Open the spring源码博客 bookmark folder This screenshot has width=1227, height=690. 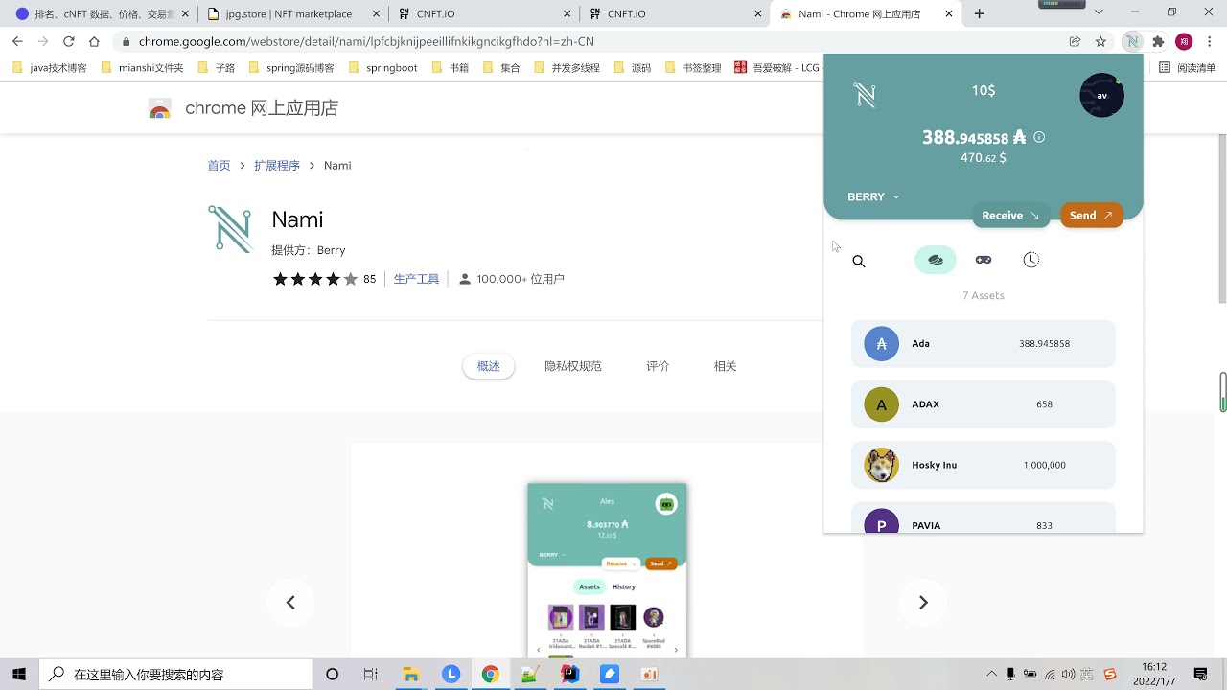coord(291,68)
